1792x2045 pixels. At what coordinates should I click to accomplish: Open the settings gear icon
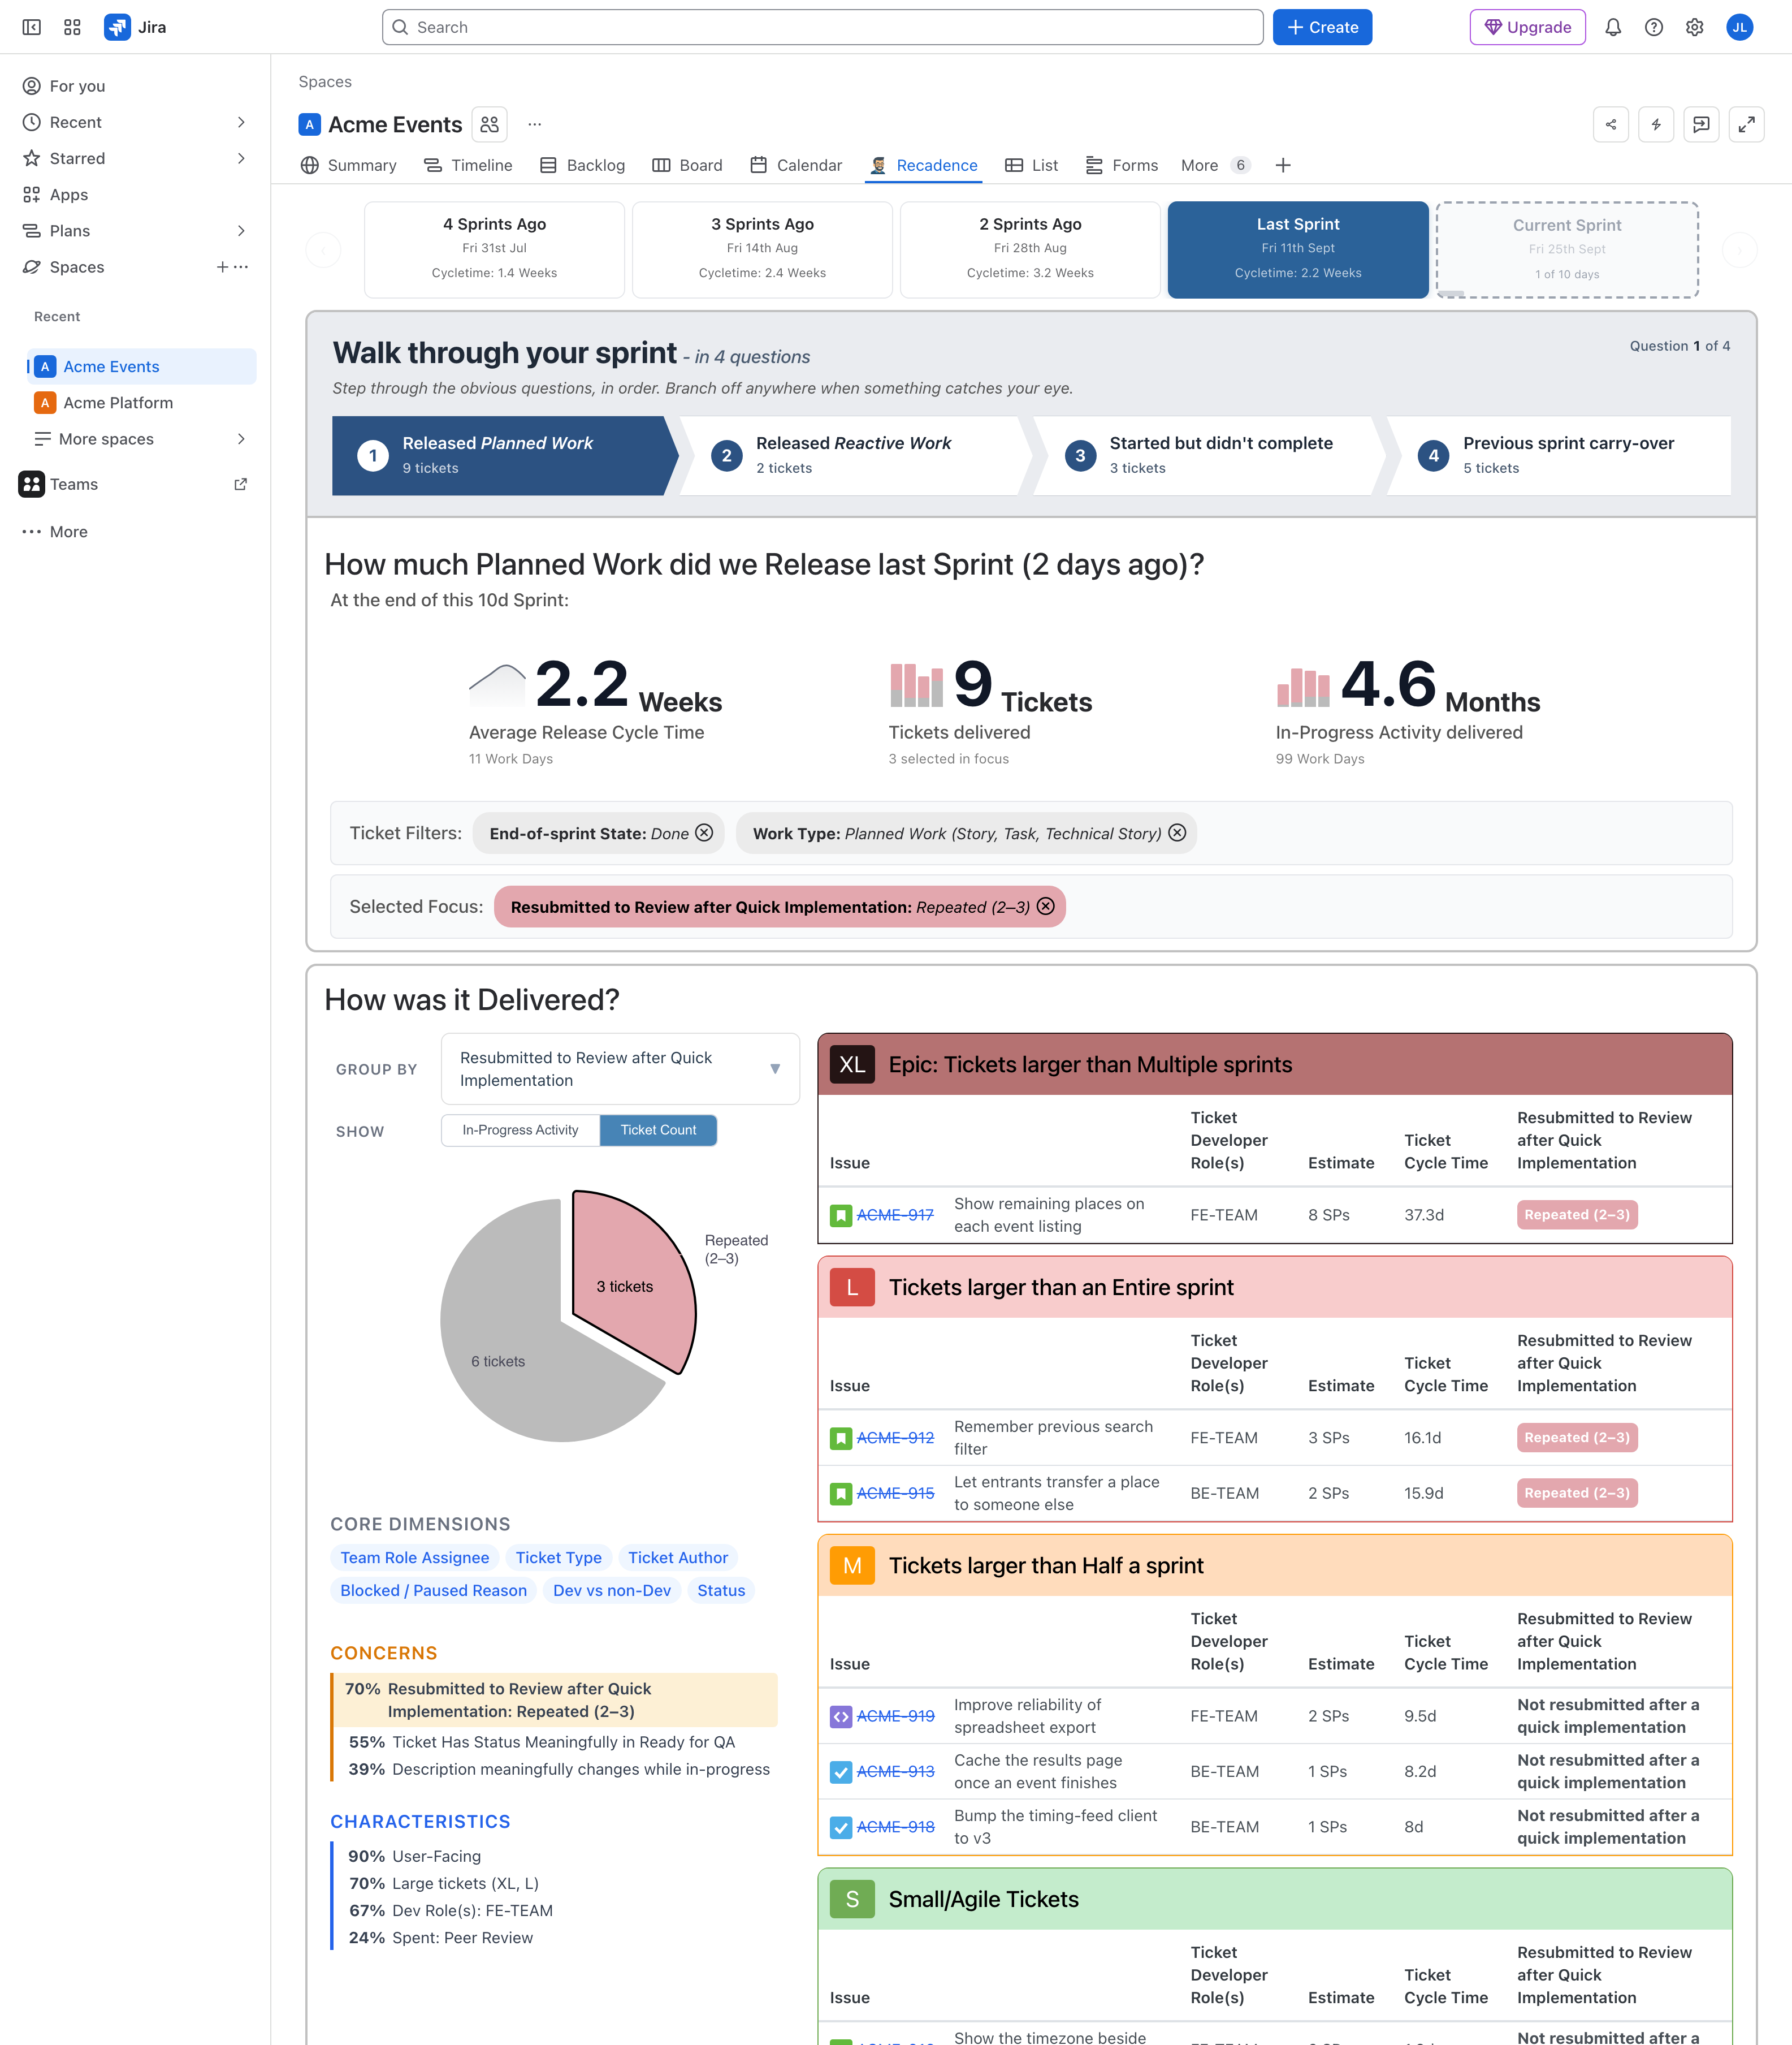(1695, 27)
